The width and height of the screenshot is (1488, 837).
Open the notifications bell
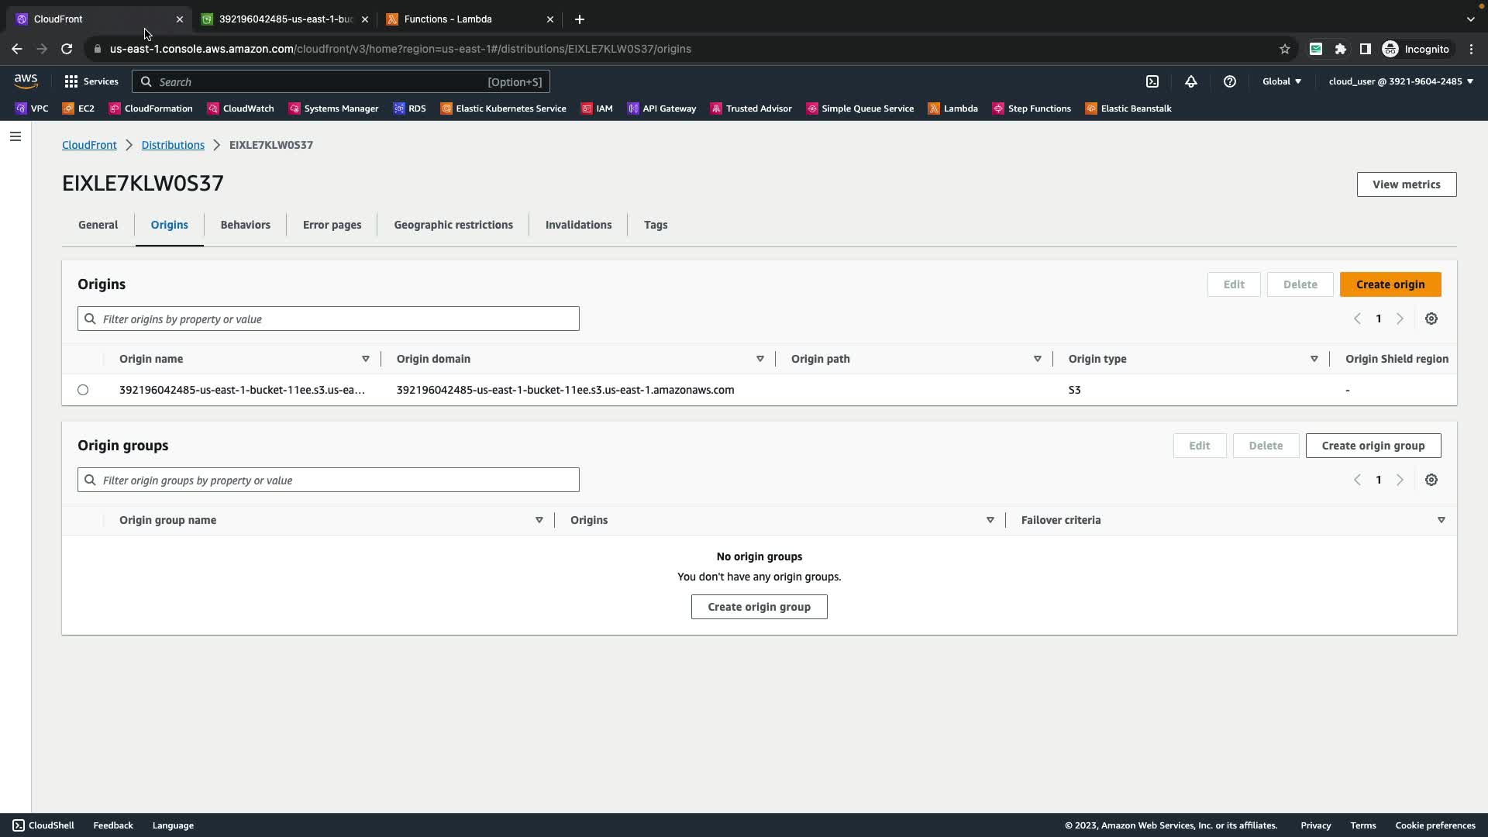coord(1191,81)
